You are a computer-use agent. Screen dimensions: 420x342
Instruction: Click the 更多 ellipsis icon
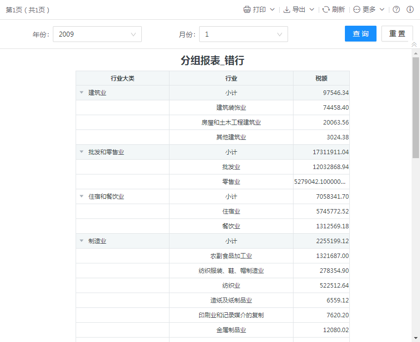point(357,10)
